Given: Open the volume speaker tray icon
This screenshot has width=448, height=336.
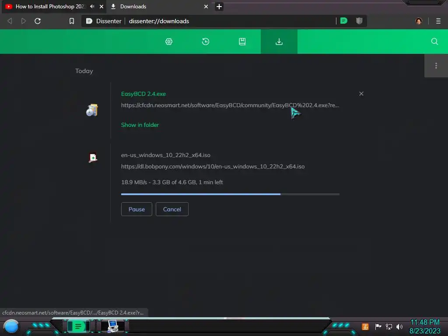Looking at the screenshot, I should point(399,326).
